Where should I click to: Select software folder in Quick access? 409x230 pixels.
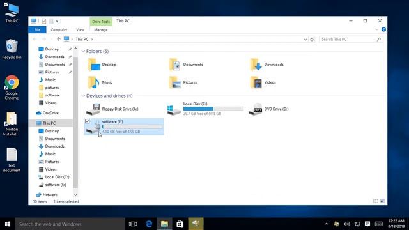pyautogui.click(x=52, y=95)
